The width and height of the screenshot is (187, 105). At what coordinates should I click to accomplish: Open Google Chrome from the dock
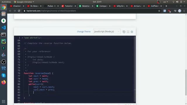tap(4, 7)
